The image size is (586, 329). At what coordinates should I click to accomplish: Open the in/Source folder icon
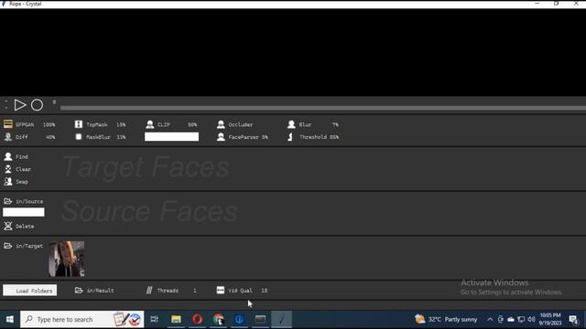[x=8, y=201]
